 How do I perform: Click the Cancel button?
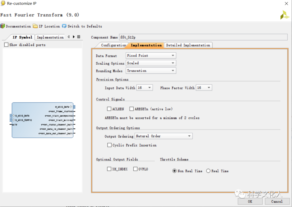click(277, 201)
